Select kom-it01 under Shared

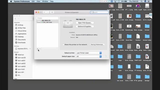tap(21, 72)
